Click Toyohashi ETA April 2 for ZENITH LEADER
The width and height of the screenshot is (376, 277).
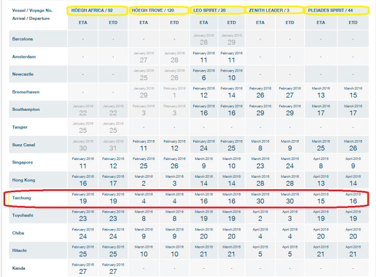[x=260, y=216]
